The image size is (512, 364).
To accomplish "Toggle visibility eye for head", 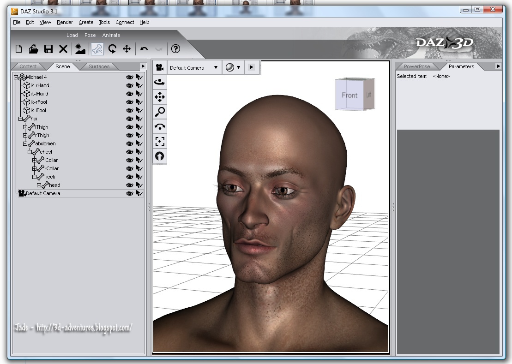I will (x=130, y=185).
